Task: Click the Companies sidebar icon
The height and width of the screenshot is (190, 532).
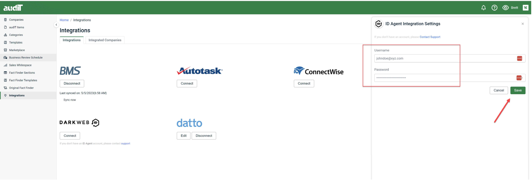Action: (x=5, y=20)
